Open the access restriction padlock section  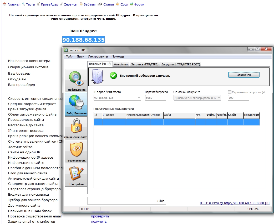76,128
